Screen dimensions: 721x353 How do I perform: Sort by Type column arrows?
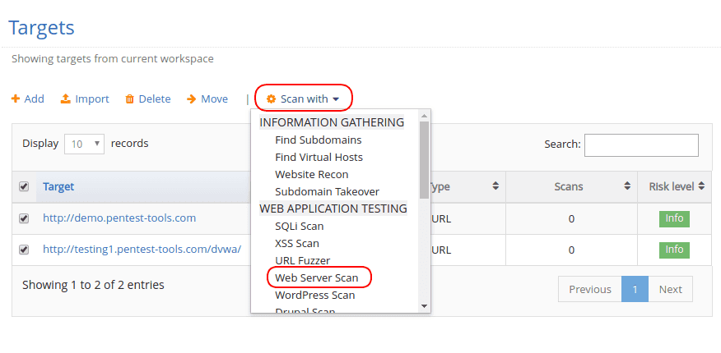(495, 186)
